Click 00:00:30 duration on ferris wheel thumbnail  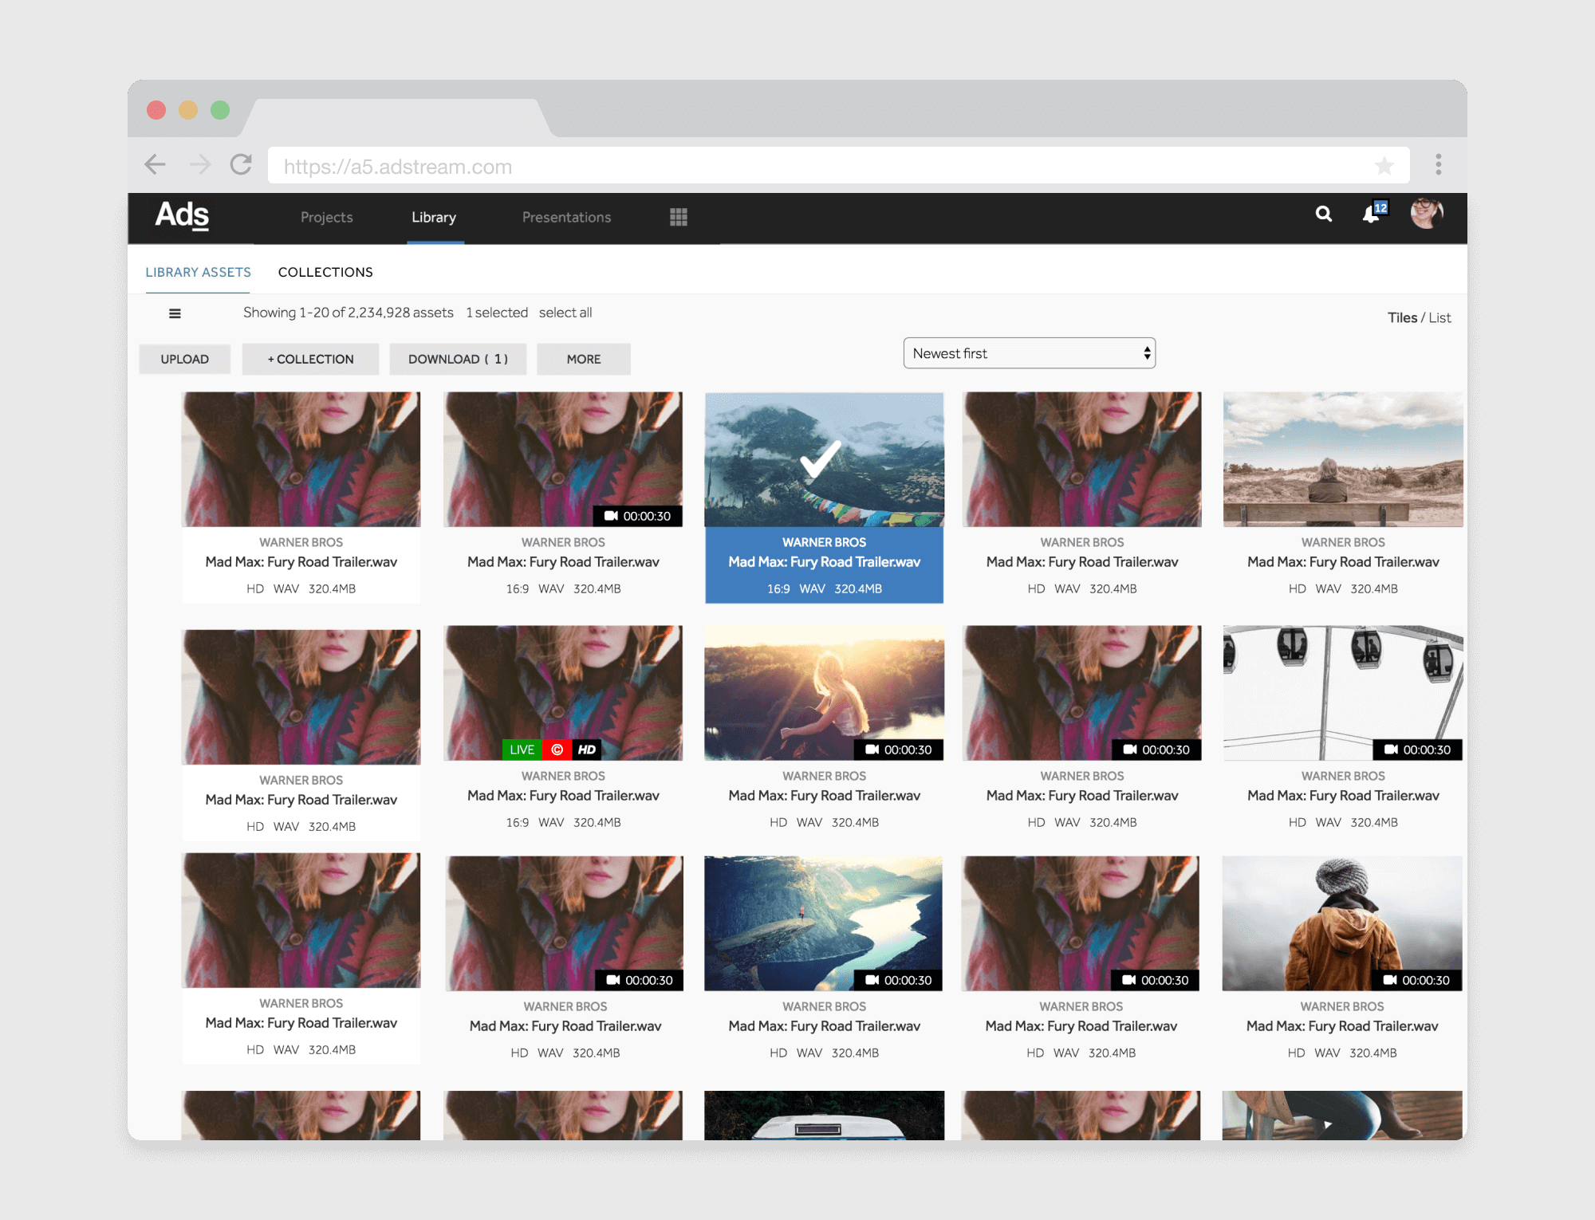tap(1418, 750)
